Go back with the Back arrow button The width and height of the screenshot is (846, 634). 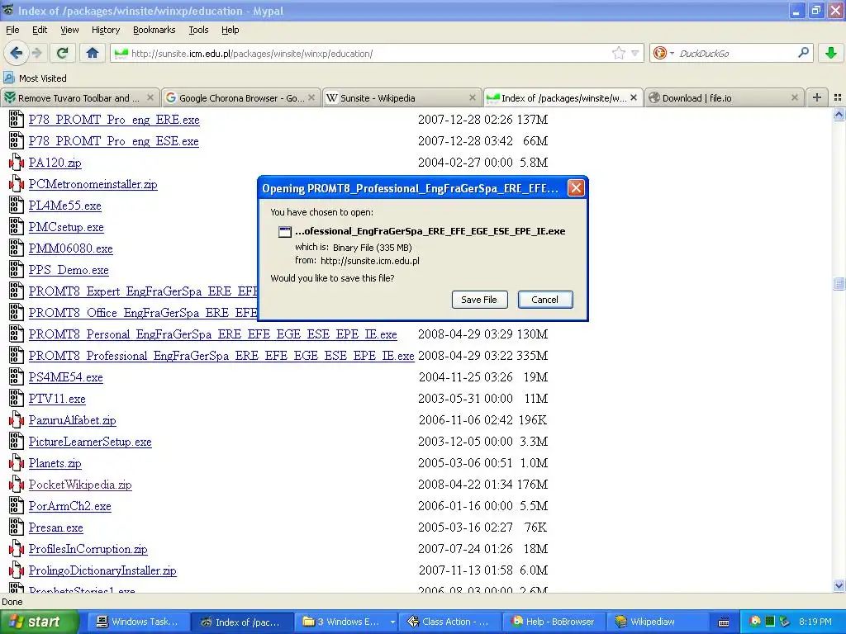[16, 53]
